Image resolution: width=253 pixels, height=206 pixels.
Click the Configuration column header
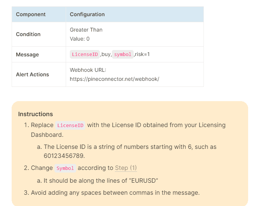87,14
